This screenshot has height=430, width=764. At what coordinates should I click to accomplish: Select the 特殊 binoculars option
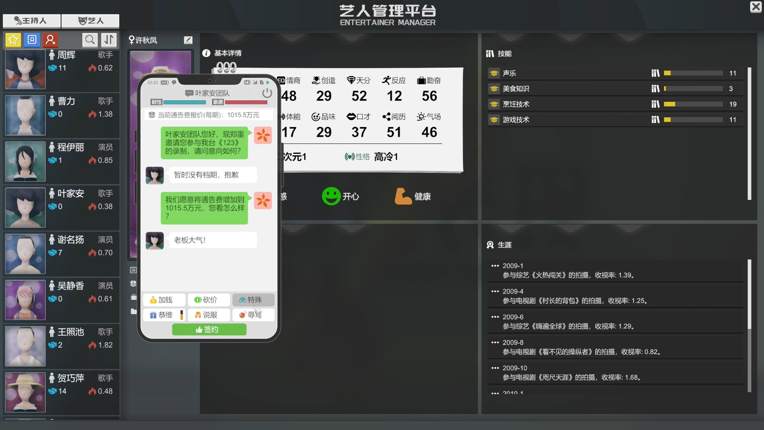pyautogui.click(x=253, y=300)
